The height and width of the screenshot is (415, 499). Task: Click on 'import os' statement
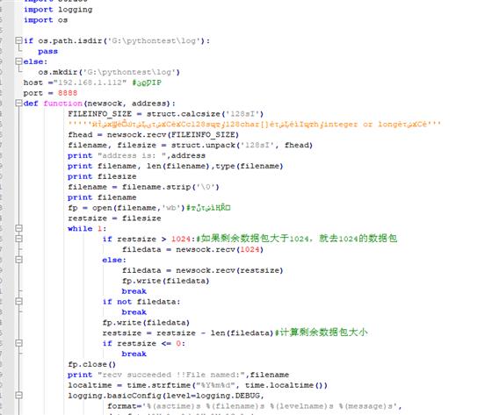tap(46, 20)
